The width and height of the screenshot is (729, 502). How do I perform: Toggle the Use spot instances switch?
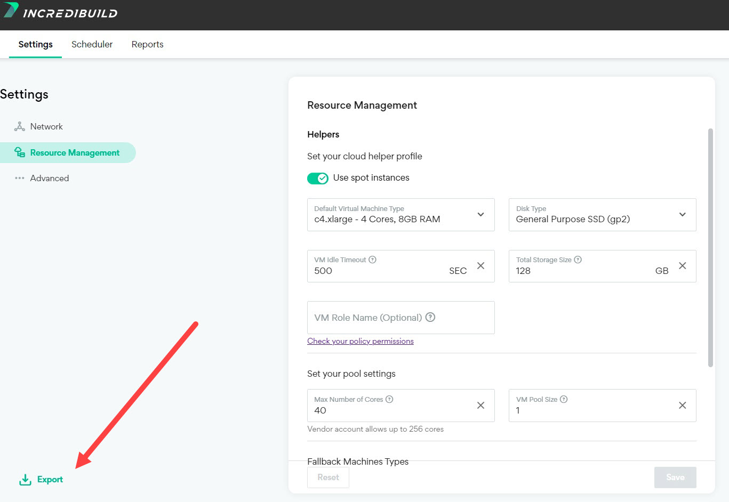[x=318, y=178]
